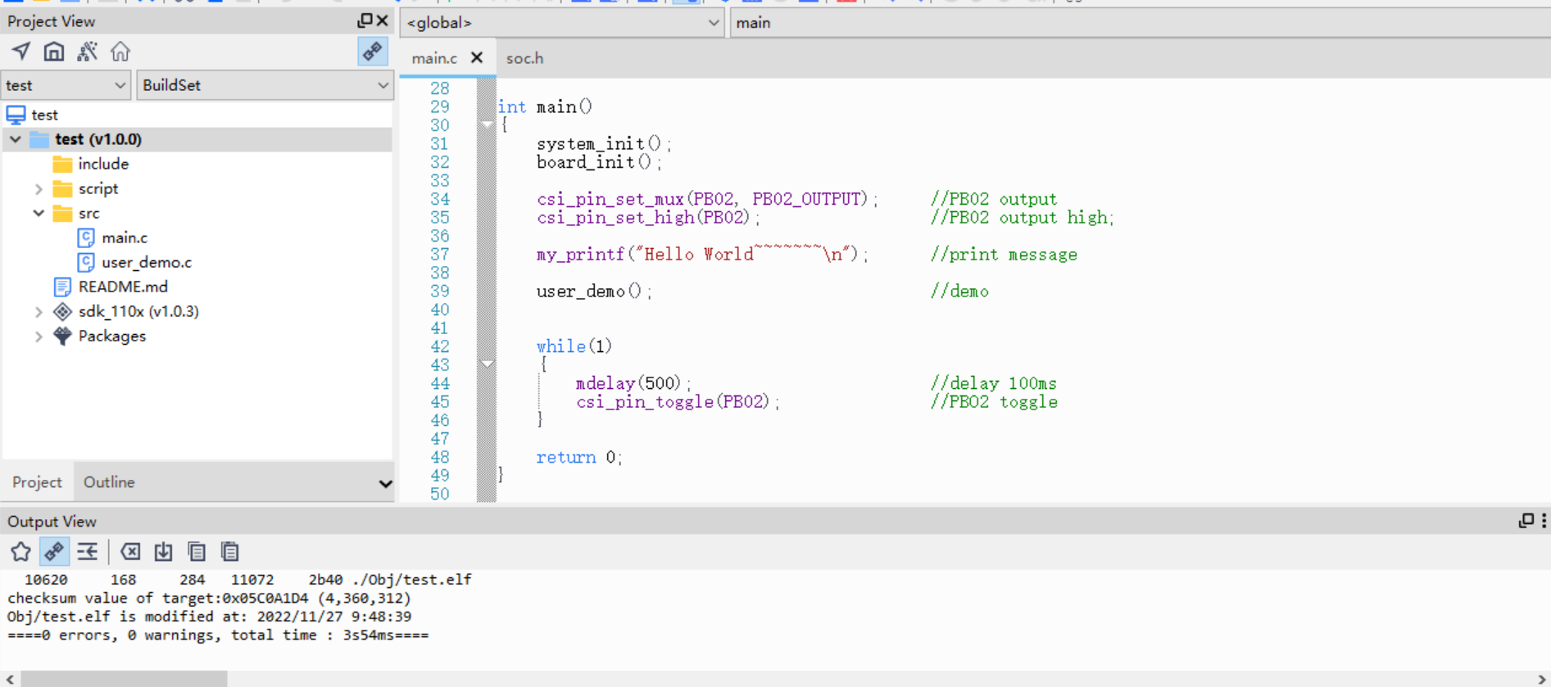Click the Output View horizontal scrollbar thumb
Viewport: 1551px width, 687px height.
pyautogui.click(x=124, y=679)
